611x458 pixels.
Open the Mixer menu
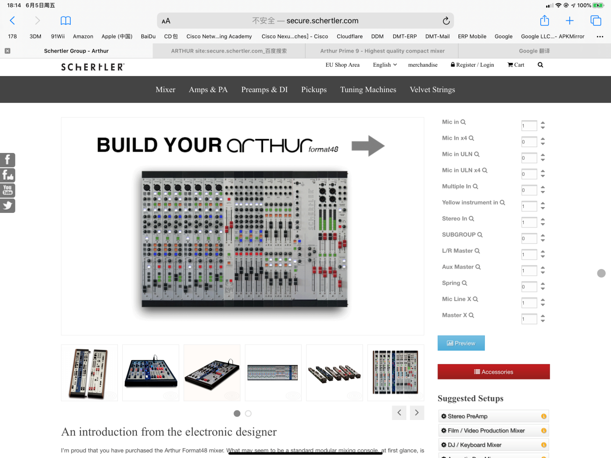coord(166,90)
